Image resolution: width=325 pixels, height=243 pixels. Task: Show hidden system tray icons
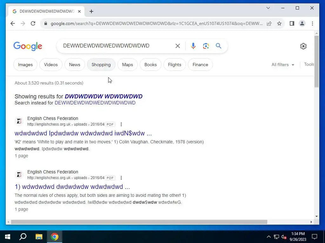coord(269,237)
